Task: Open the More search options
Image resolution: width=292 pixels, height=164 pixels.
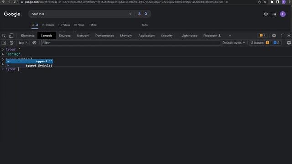Action: [x=93, y=25]
